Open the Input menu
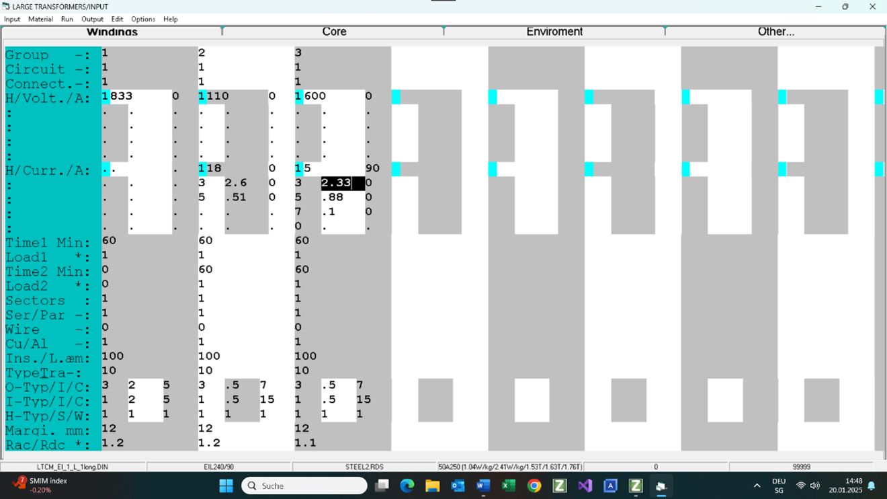 [x=12, y=20]
